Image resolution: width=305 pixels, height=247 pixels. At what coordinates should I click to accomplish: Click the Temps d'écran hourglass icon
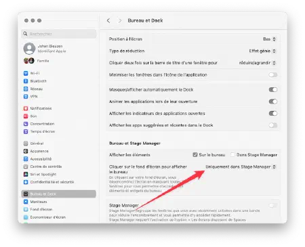coord(26,131)
